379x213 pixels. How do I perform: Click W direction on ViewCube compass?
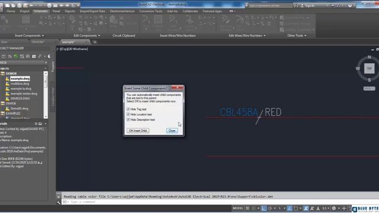click(x=358, y=69)
